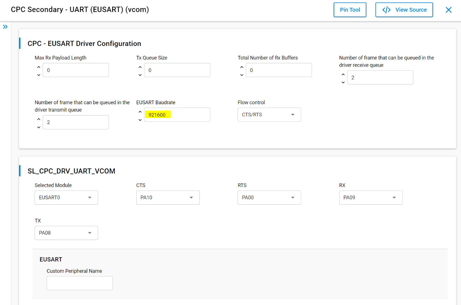The width and height of the screenshot is (461, 305).
Task: Click the Pin Tool button
Action: click(350, 10)
